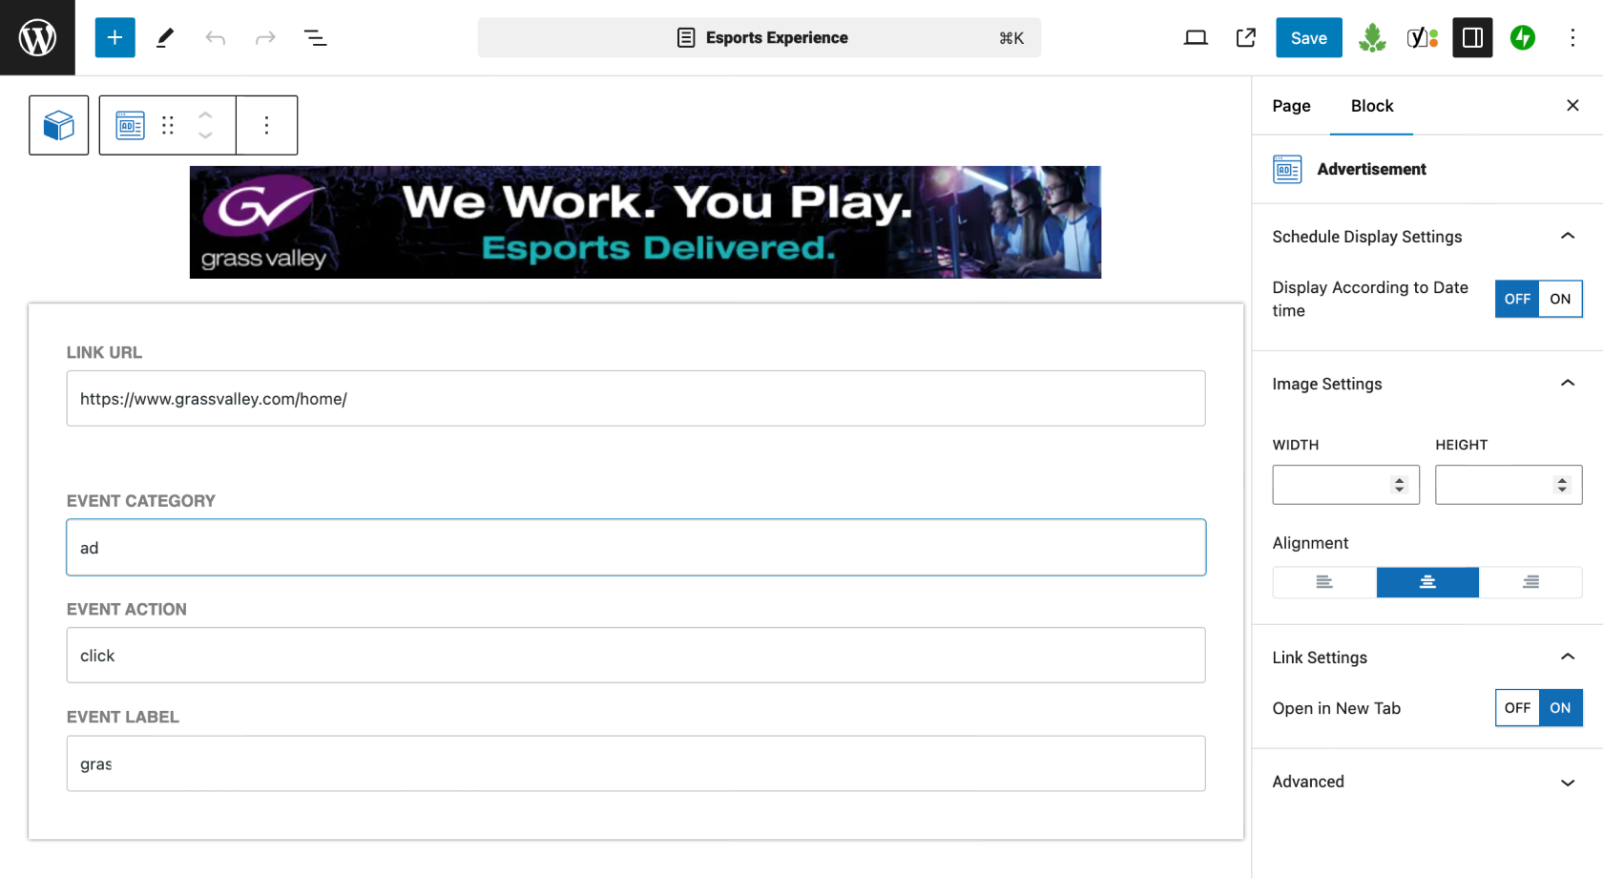
Task: Move block up with arrow
Action: click(x=205, y=115)
